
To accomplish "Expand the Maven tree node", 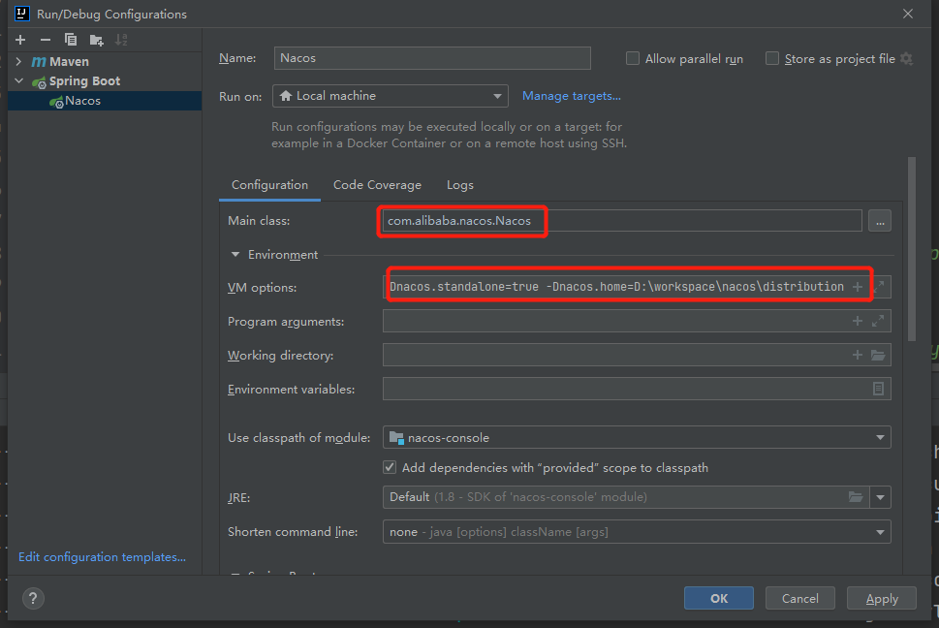I will [18, 62].
